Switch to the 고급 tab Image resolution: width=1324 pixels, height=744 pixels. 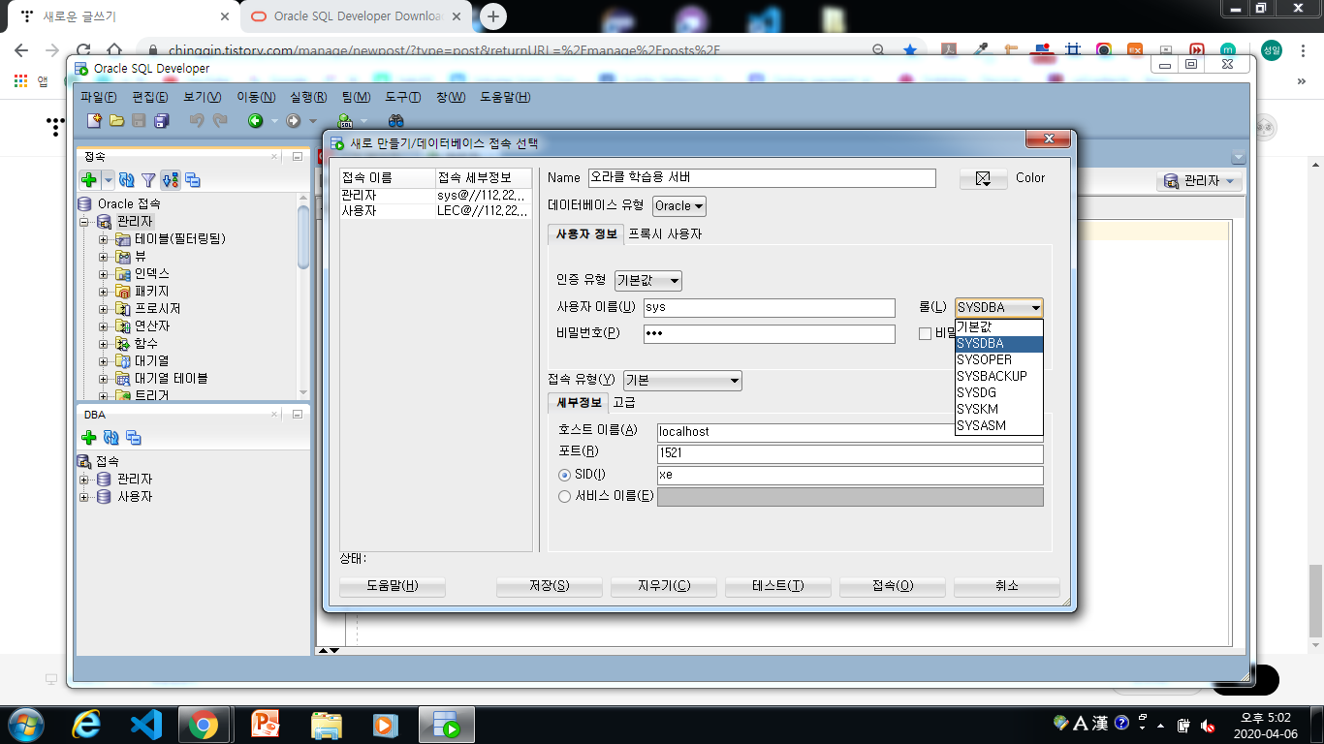[x=624, y=402]
